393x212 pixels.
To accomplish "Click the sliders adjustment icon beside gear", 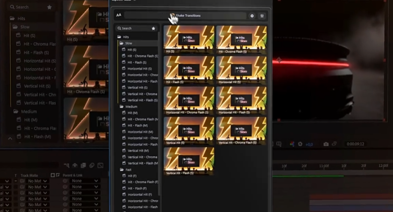I will (262, 16).
